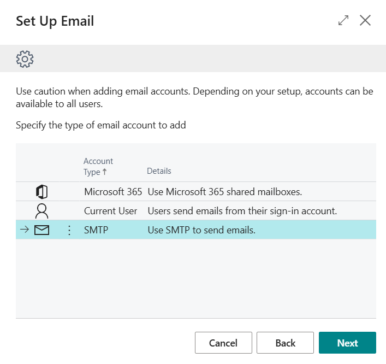Image resolution: width=386 pixels, height=364 pixels.
Task: Click 'Use Microsoft 365 shared mailboxes' details
Action: (225, 192)
